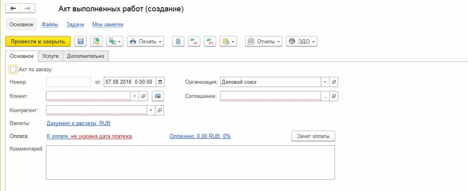The width and height of the screenshot is (468, 191).
Task: Click the save document floppy icon
Action: point(81,42)
